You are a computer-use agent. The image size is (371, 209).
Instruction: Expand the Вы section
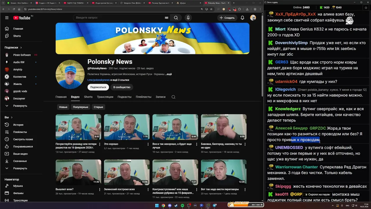9,118
